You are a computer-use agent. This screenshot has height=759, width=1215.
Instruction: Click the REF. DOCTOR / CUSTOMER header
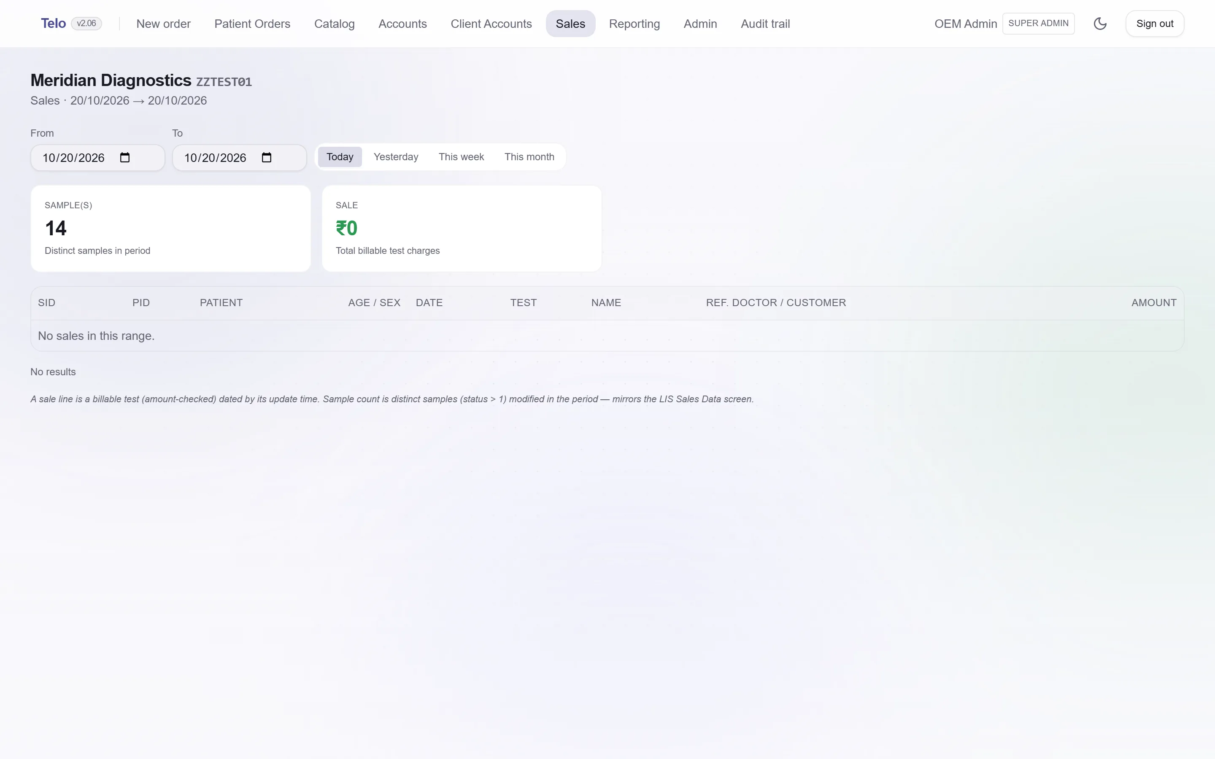click(776, 303)
